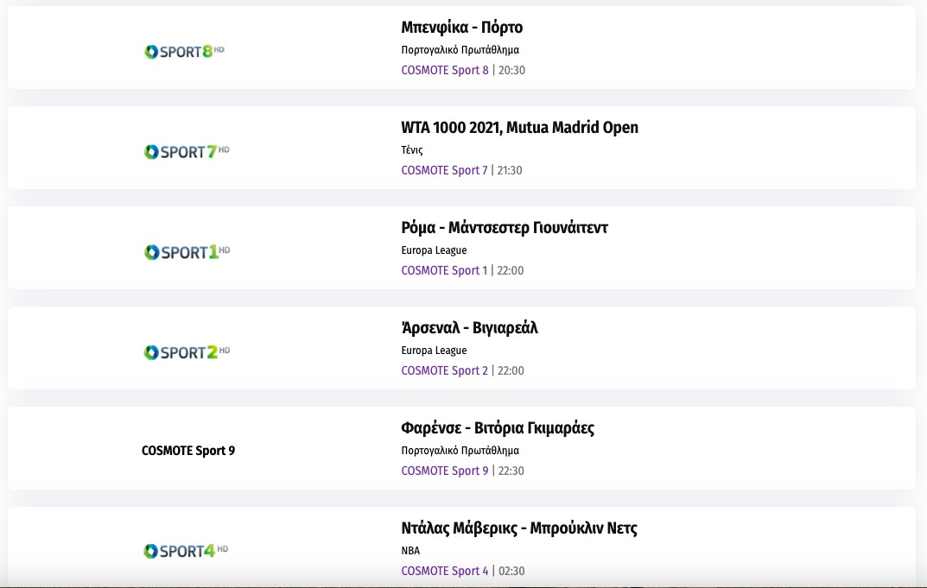
Task: Click the Τένις category label
Action: coord(412,150)
